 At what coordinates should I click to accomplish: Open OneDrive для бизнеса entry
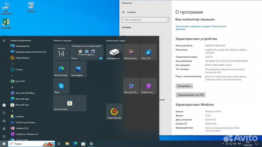pyautogui.click(x=23, y=122)
